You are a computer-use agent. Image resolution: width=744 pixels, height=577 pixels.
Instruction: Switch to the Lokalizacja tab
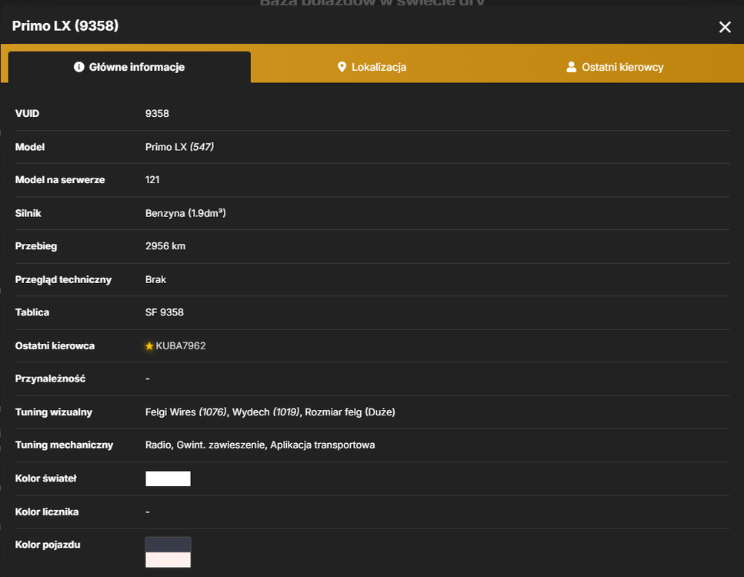click(x=372, y=67)
